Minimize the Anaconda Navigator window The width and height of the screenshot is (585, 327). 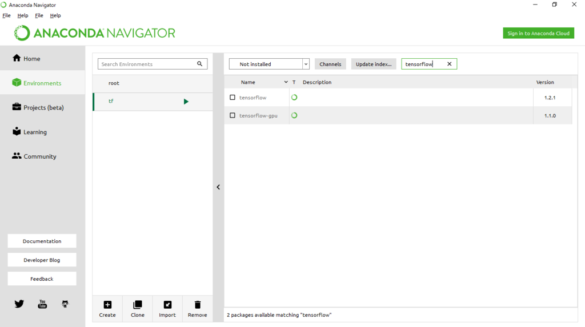[x=535, y=5]
